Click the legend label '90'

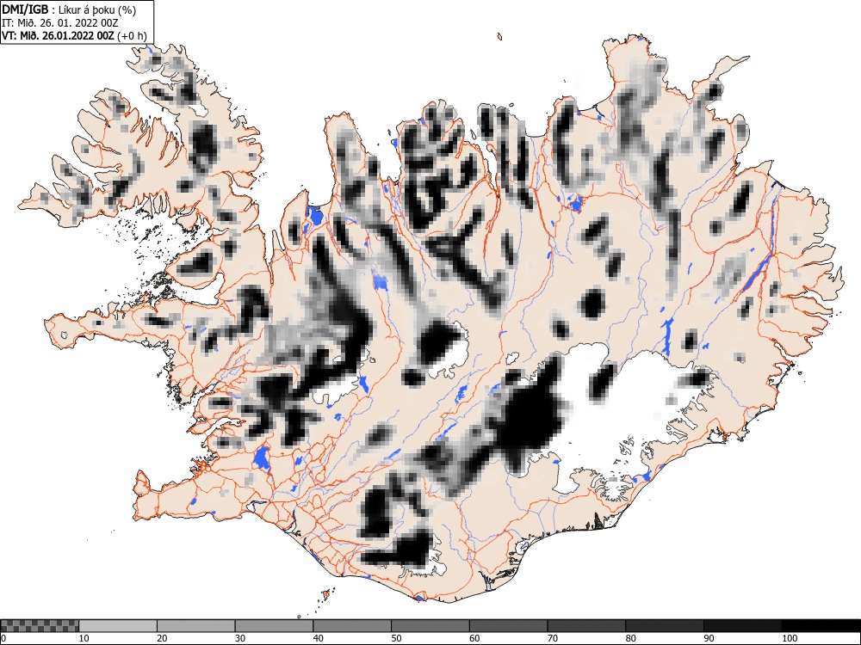(709, 638)
